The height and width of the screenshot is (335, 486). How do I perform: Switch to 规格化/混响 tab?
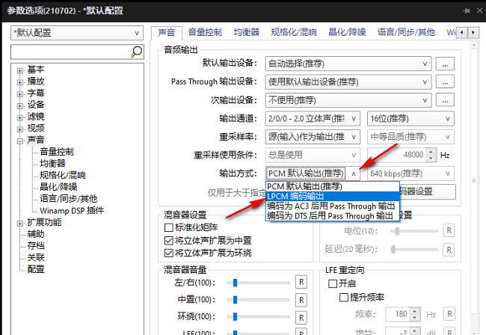[294, 32]
